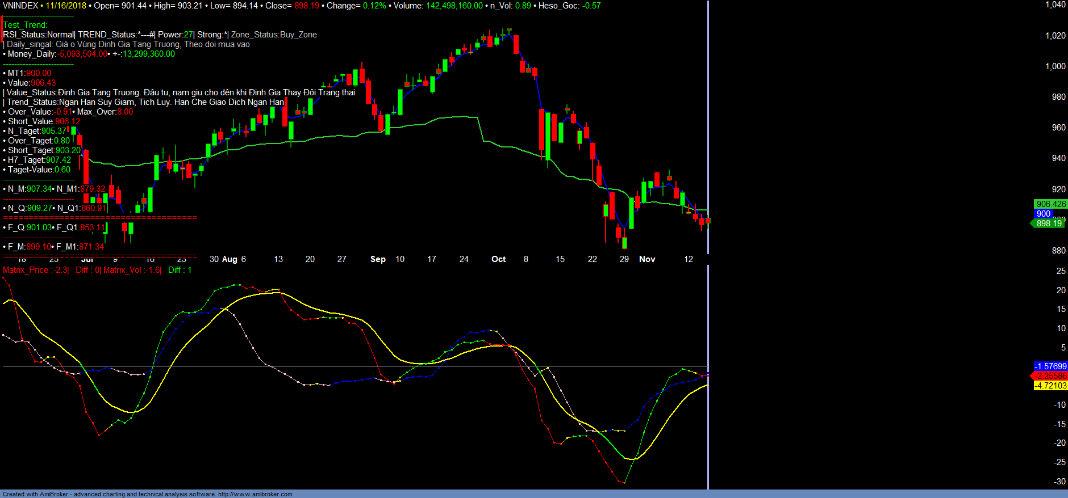
Task: Select the Zone_Status:Buy_Zone text
Action: [x=274, y=35]
